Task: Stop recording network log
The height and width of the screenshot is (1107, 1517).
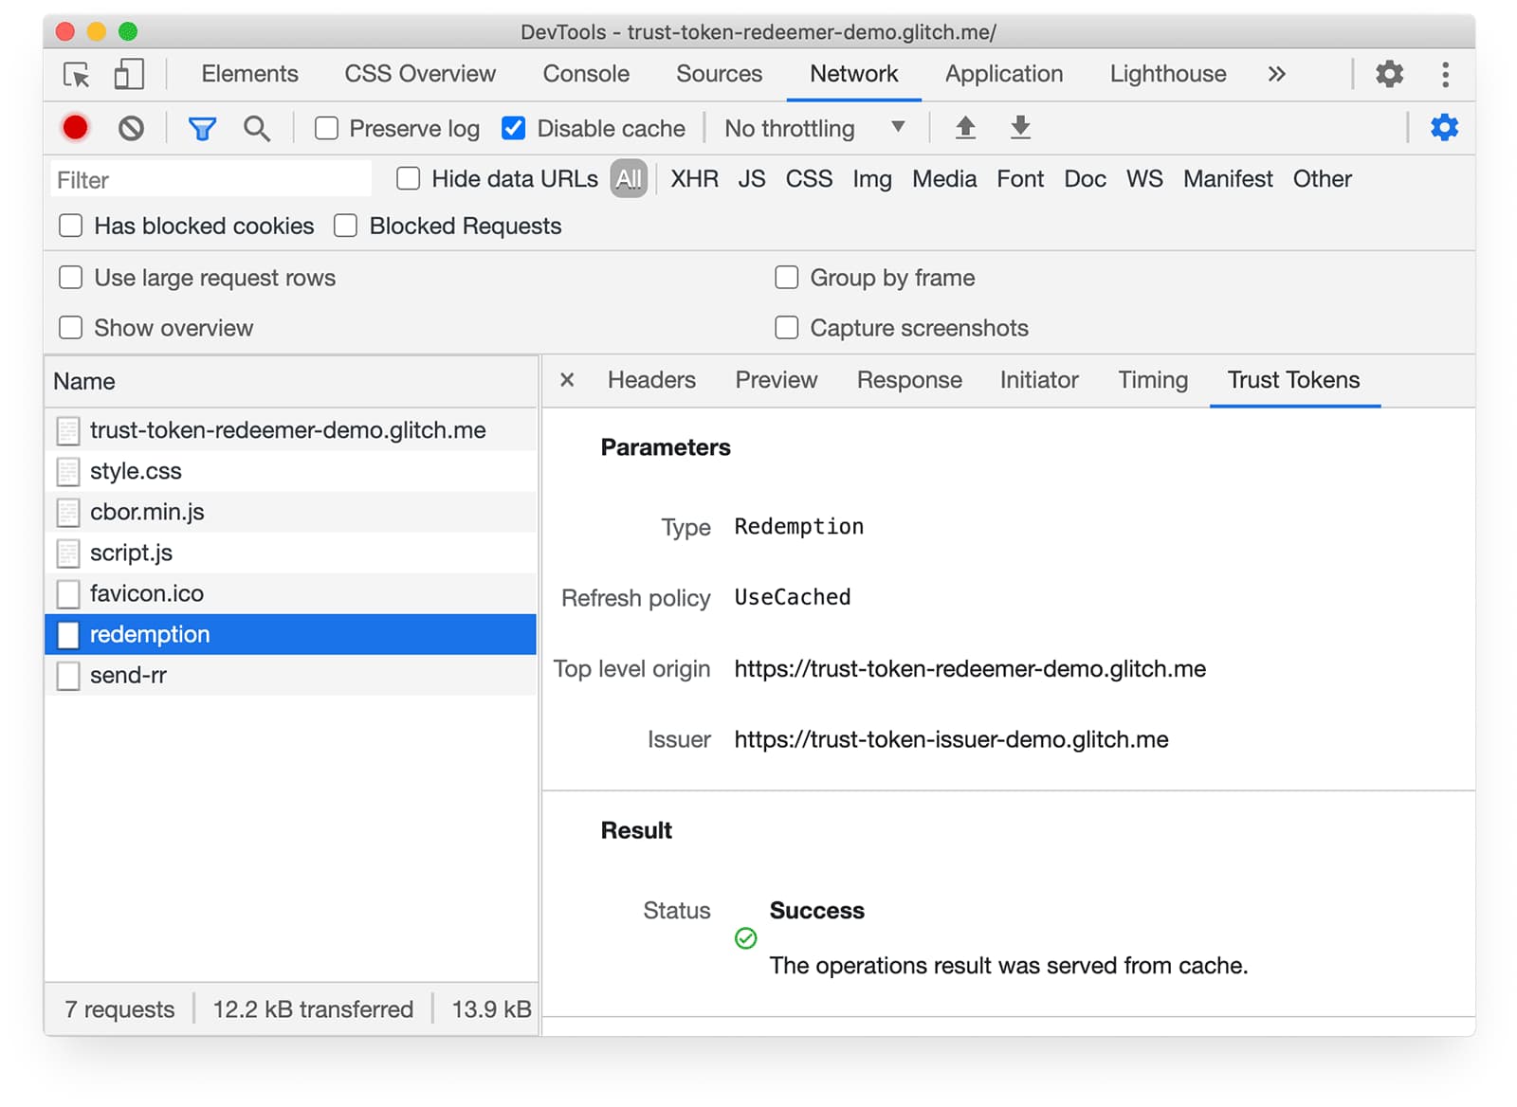Action: click(75, 127)
